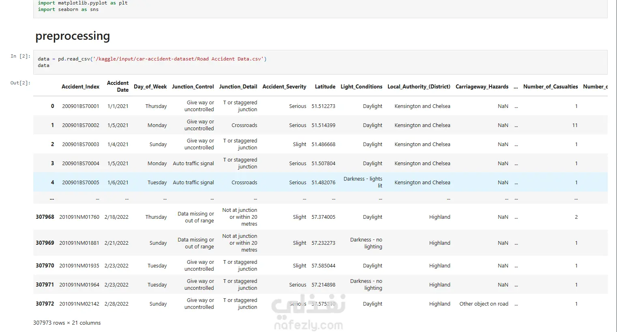Click the date 2/18/2022
This screenshot has width=617, height=332.
tap(116, 217)
